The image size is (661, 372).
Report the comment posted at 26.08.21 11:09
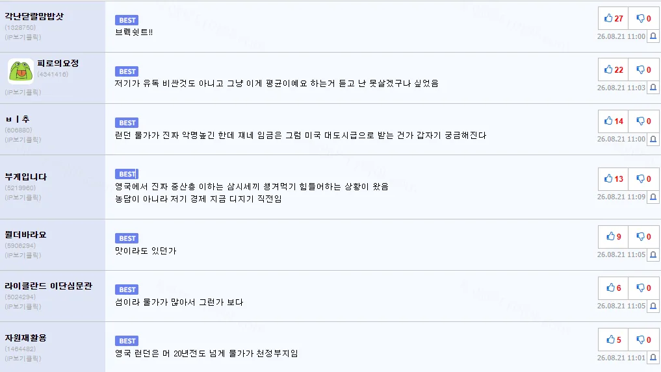coord(653,197)
